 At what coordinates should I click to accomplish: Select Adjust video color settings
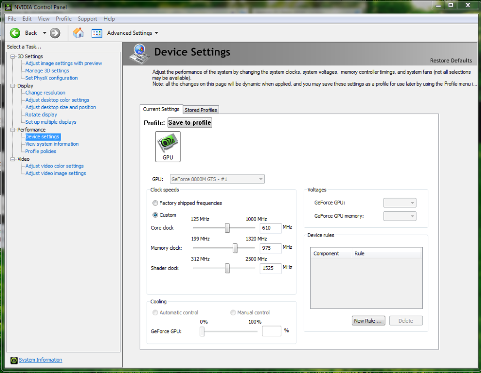click(54, 166)
